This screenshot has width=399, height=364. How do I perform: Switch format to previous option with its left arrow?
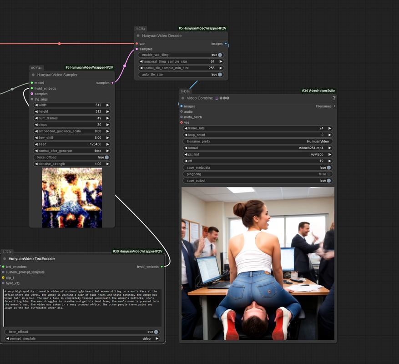[186, 148]
